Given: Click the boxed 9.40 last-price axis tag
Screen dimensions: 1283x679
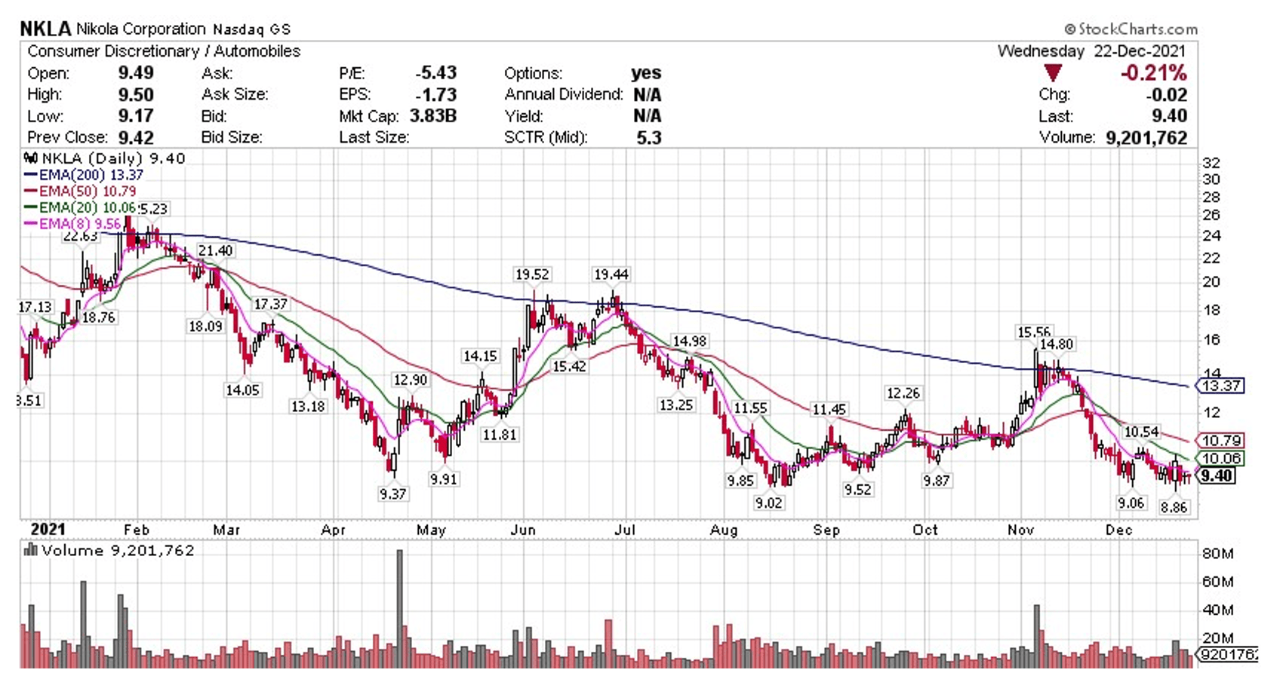Looking at the screenshot, I should click(x=1217, y=476).
